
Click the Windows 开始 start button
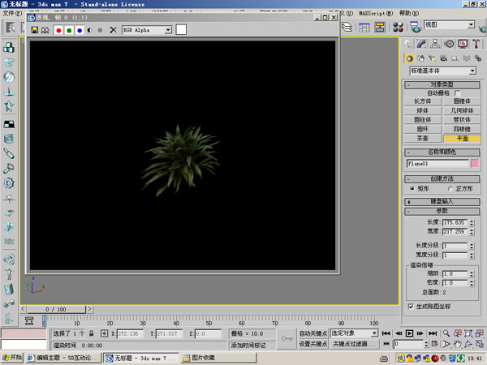[12, 358]
